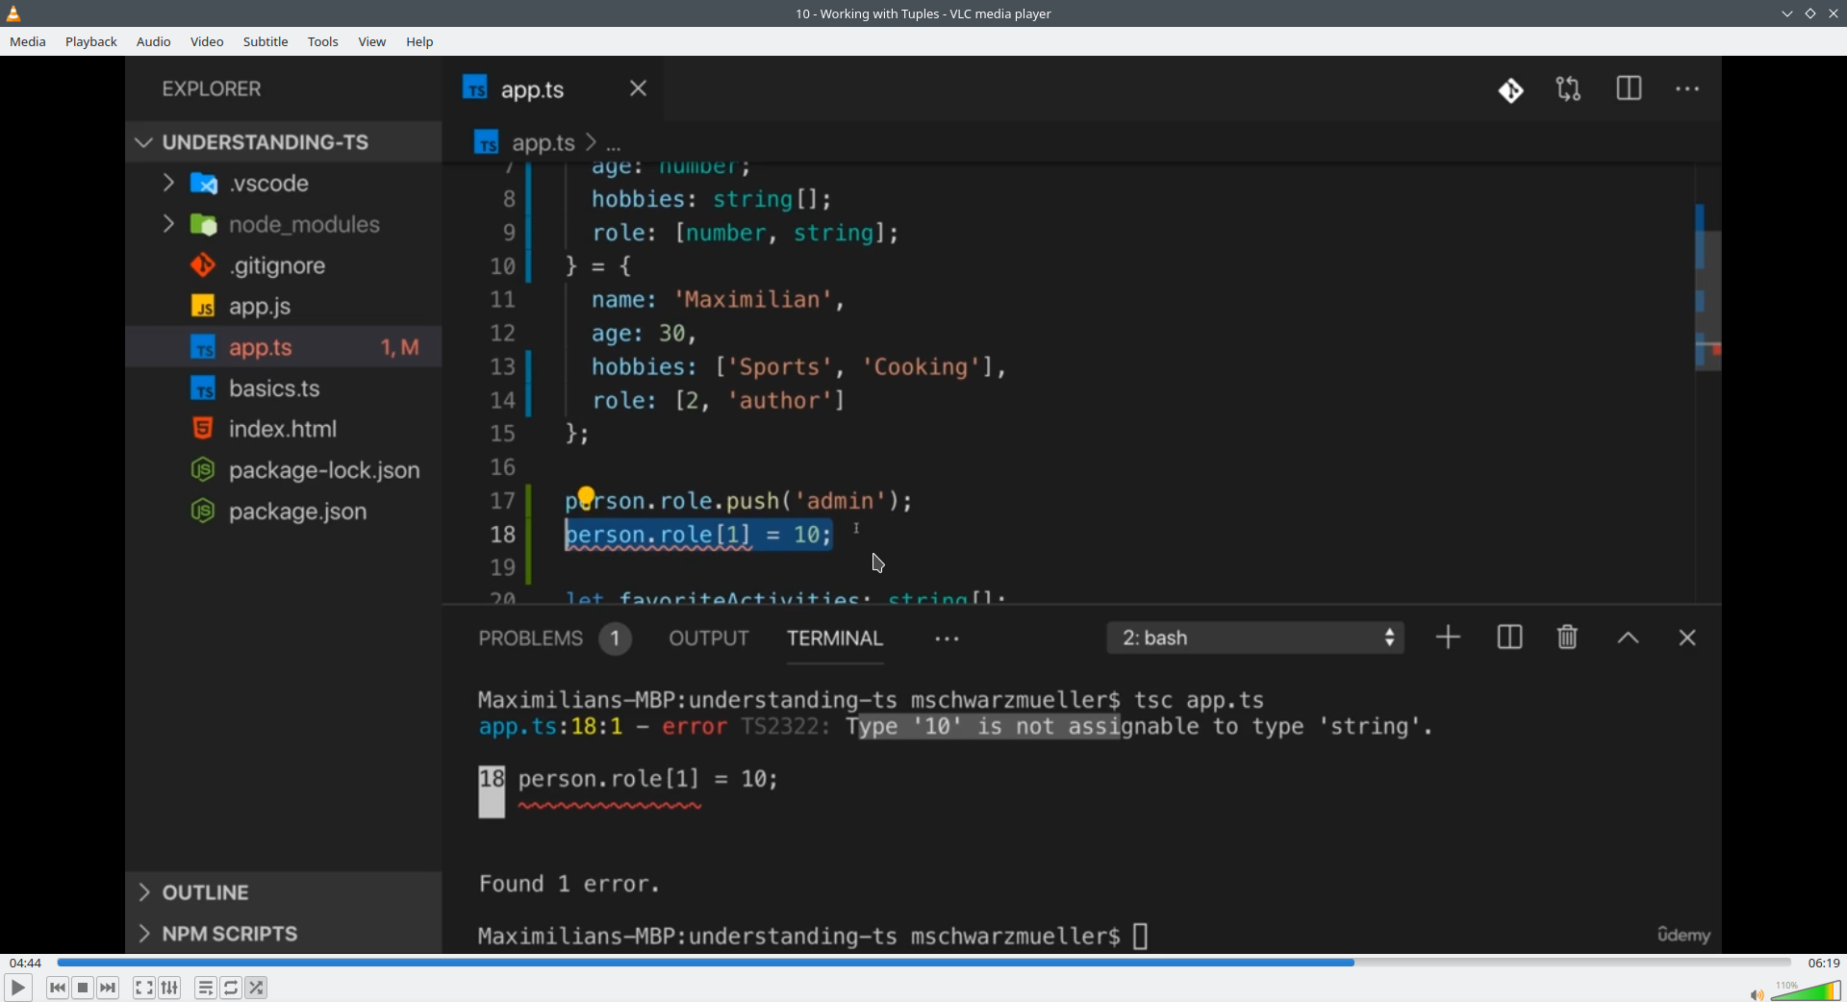
Task: Open the Help menu
Action: coord(420,42)
